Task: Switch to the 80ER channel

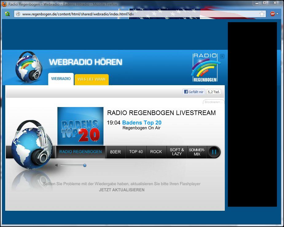Action: point(115,152)
